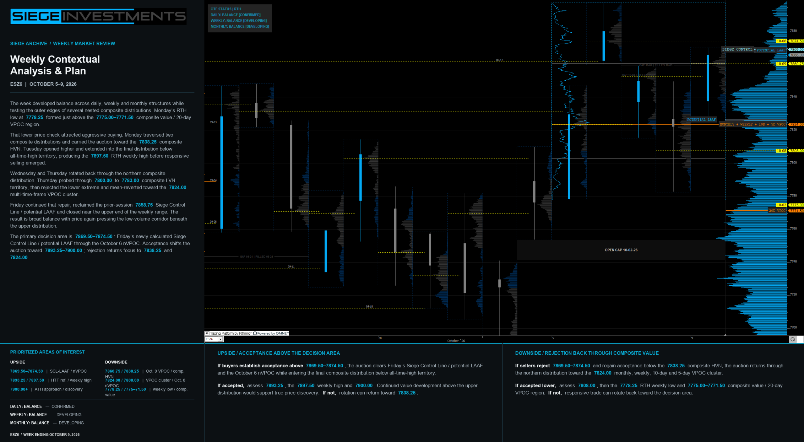Select the 7874.50 price axis tag

click(796, 41)
